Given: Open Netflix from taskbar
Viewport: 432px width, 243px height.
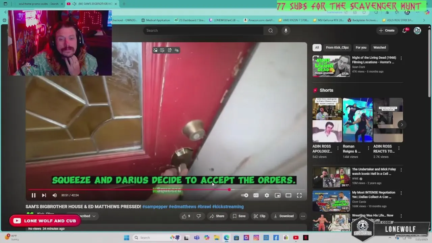Looking at the screenshot, I should click(306, 238).
